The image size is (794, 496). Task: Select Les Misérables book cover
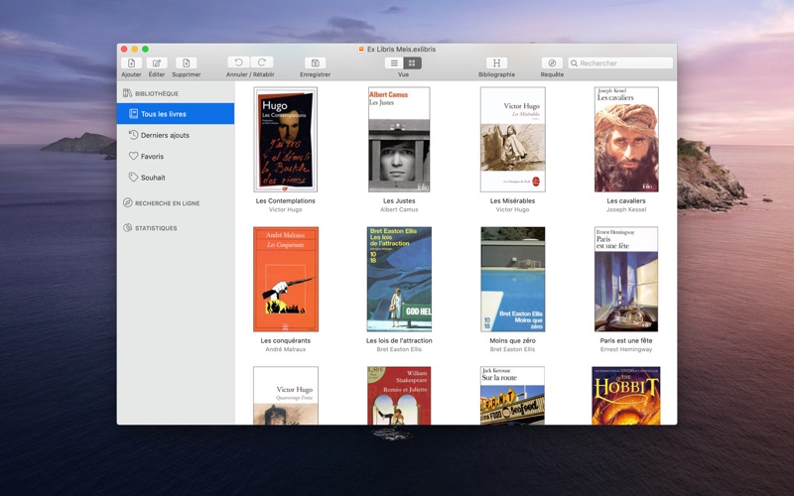coord(512,139)
